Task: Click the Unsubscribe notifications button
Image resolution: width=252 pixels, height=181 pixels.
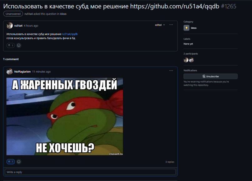Action: pos(210,76)
